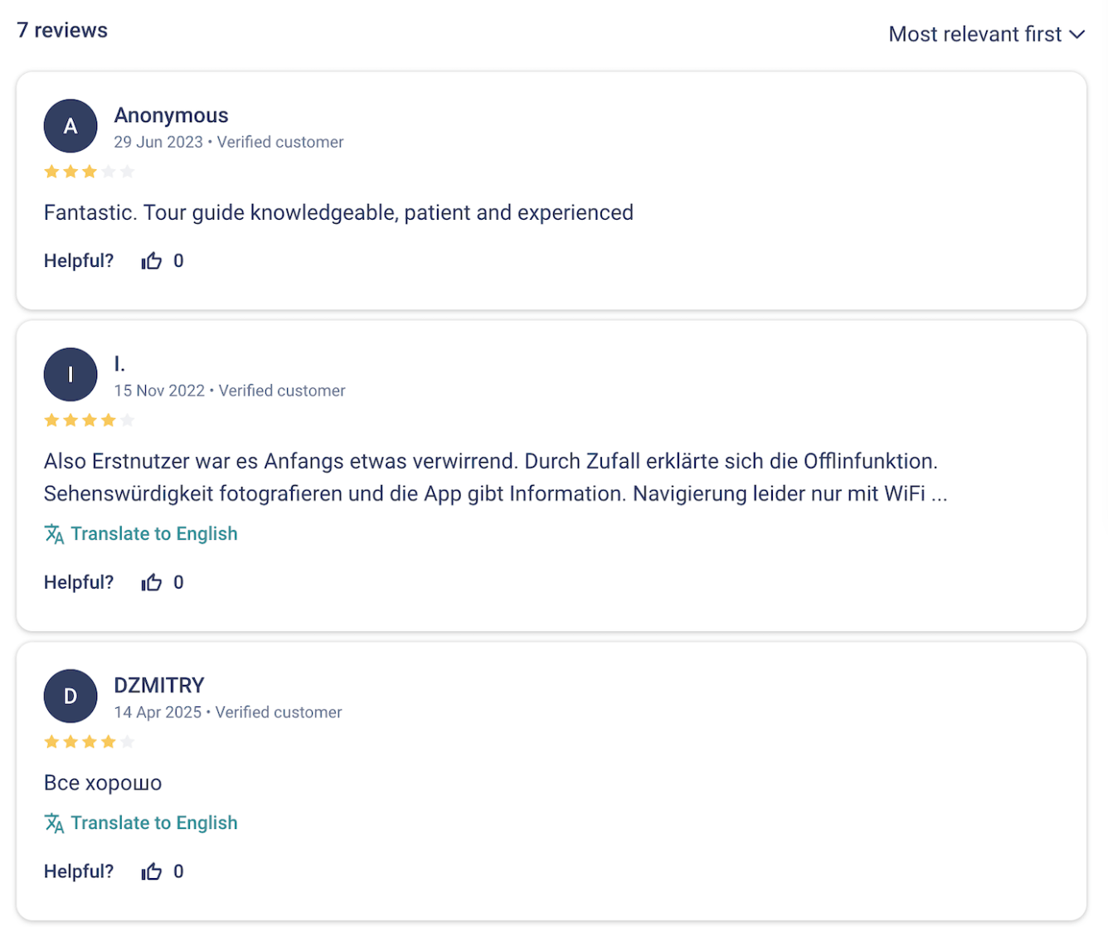Click translate icon on German review
Screen dimensions: 1108x927
54,534
